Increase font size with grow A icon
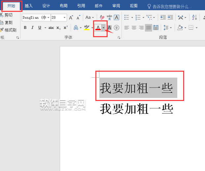 (71, 17)
